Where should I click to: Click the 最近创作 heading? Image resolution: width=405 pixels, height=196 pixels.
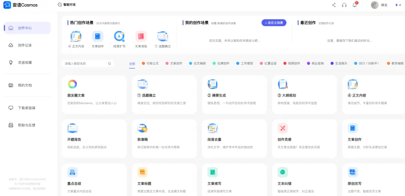308,23
